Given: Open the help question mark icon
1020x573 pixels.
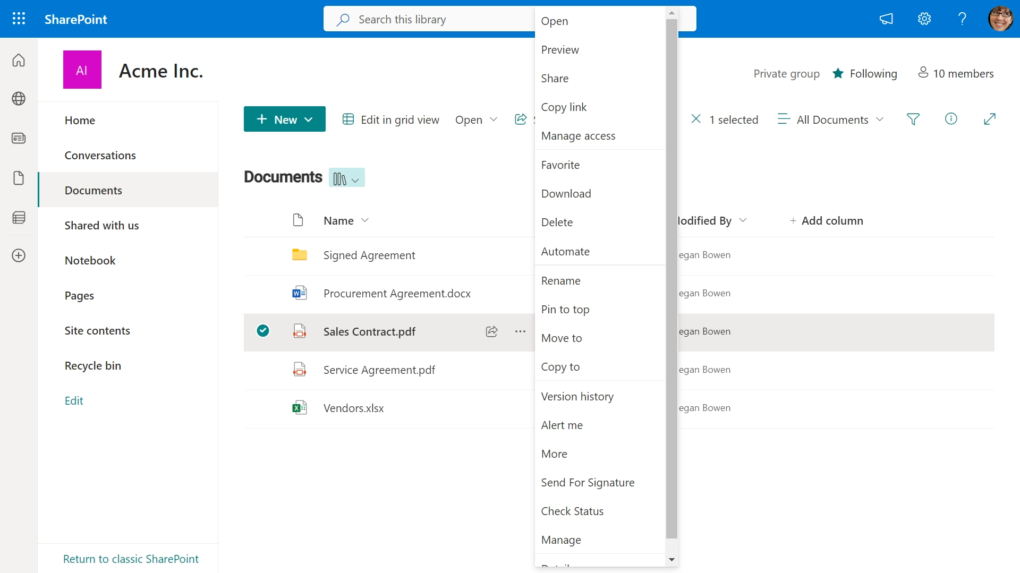Looking at the screenshot, I should pos(962,19).
